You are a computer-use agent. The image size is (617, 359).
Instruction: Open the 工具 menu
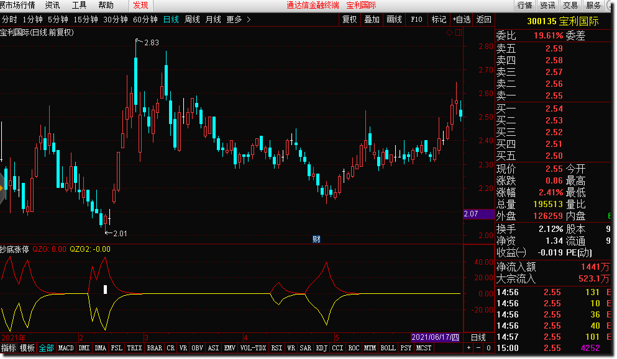click(79, 6)
